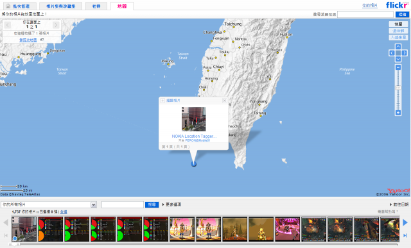Click the plus button below the zoom slider
The image size is (411, 248).
398,113
